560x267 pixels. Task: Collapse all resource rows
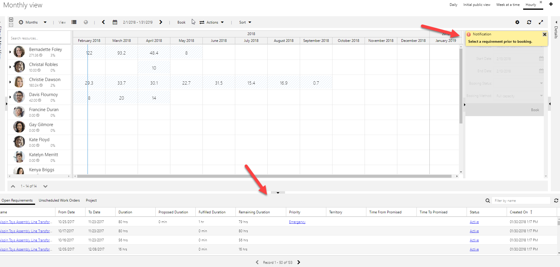point(11,25)
